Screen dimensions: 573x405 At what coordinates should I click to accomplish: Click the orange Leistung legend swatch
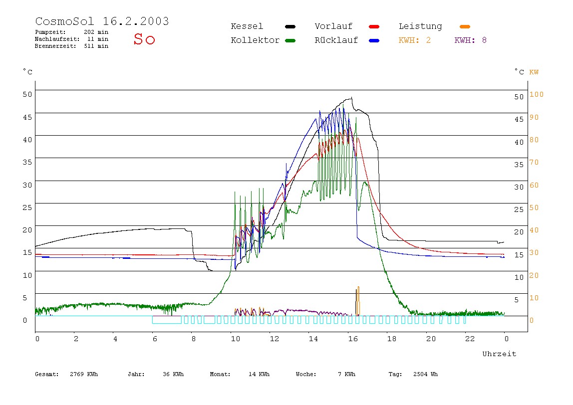coord(465,26)
